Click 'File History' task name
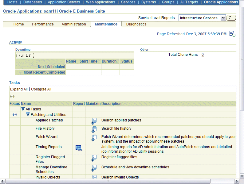This screenshot has width=244, height=184. tap(45, 128)
